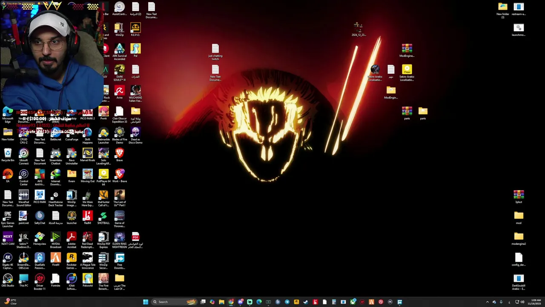Viewport: 545px width, 307px height.
Task: Select the modengine2 folder
Action: pyautogui.click(x=519, y=238)
